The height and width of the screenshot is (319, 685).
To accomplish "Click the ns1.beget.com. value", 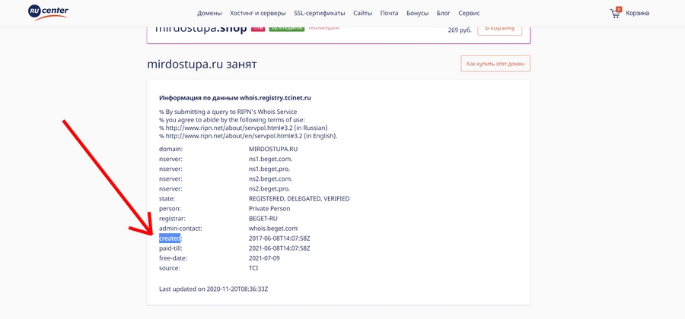I will [270, 159].
